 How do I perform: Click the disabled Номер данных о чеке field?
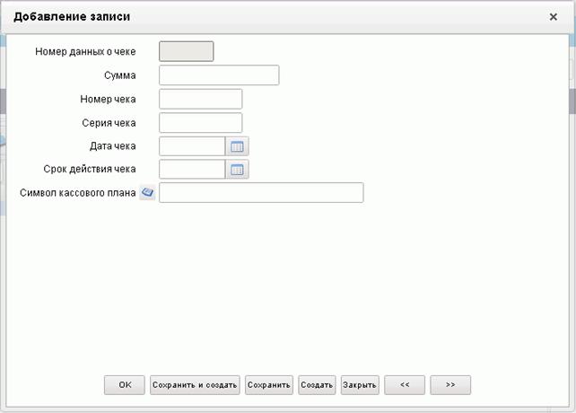[x=187, y=51]
